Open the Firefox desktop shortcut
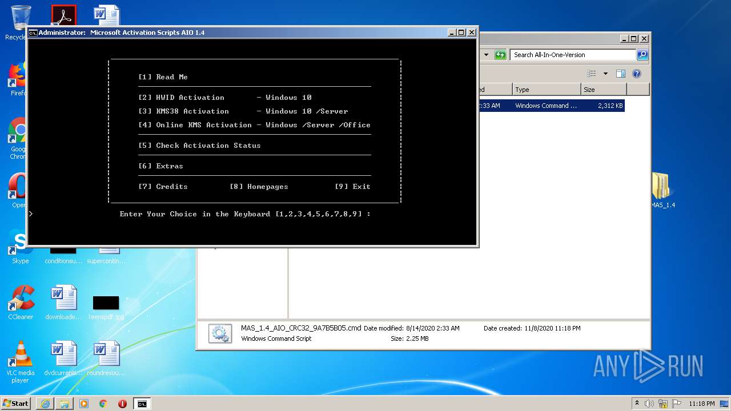 [x=17, y=79]
